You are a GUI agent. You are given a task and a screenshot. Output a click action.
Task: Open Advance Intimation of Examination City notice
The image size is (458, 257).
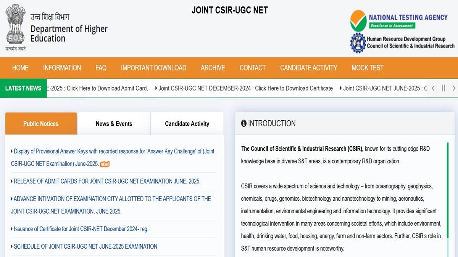point(111,205)
